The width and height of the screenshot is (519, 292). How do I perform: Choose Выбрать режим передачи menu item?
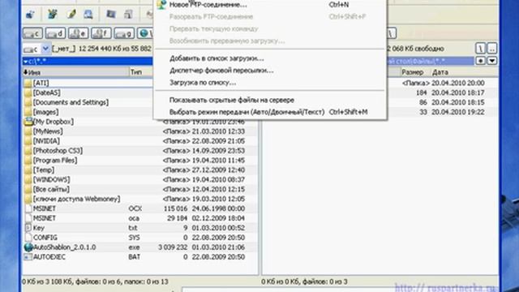270,112
